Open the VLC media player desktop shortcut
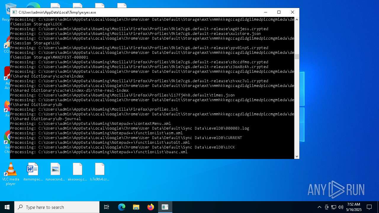 pyautogui.click(x=11, y=174)
